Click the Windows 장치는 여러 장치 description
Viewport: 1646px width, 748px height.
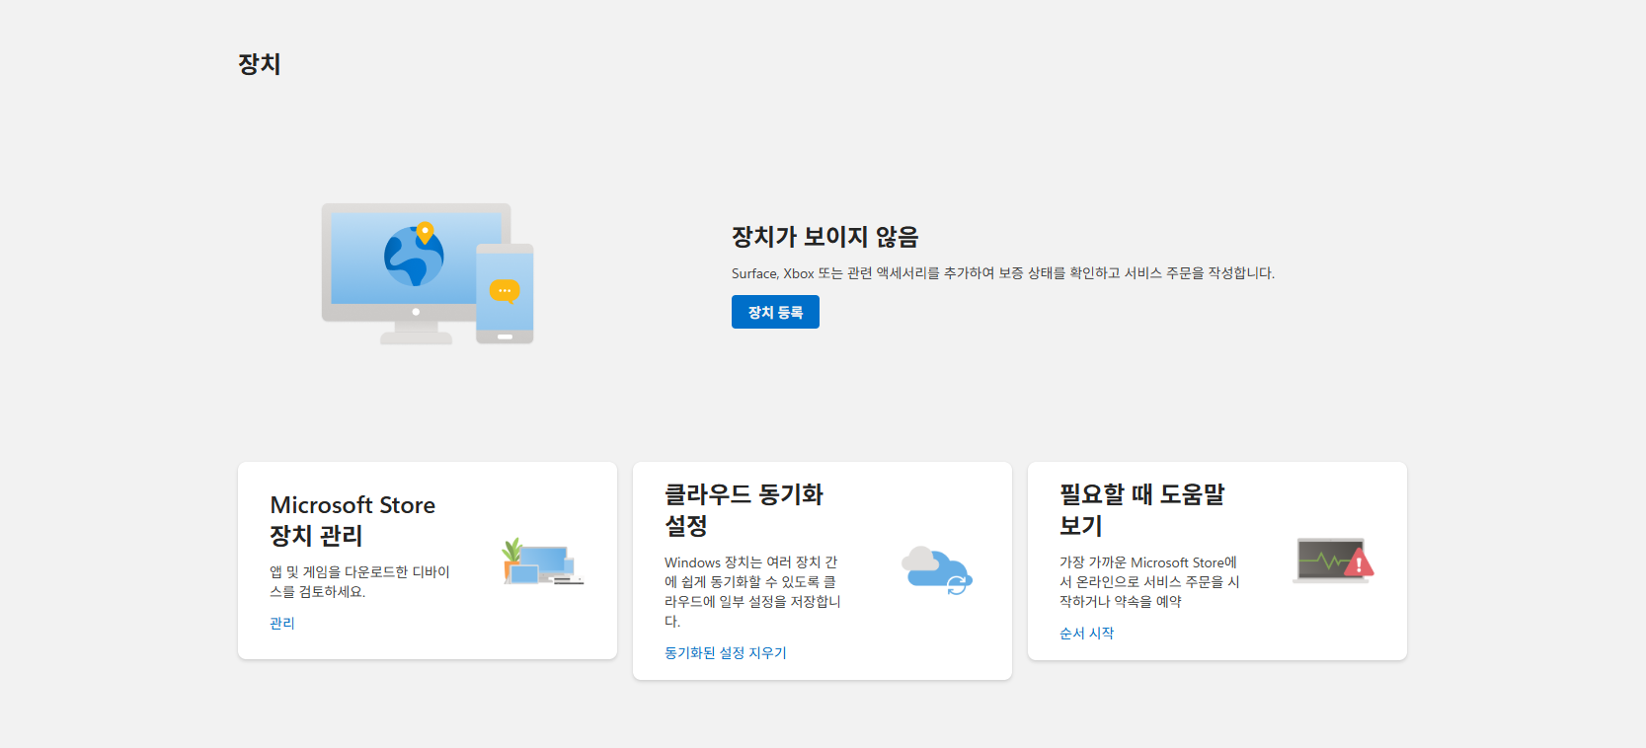(752, 591)
